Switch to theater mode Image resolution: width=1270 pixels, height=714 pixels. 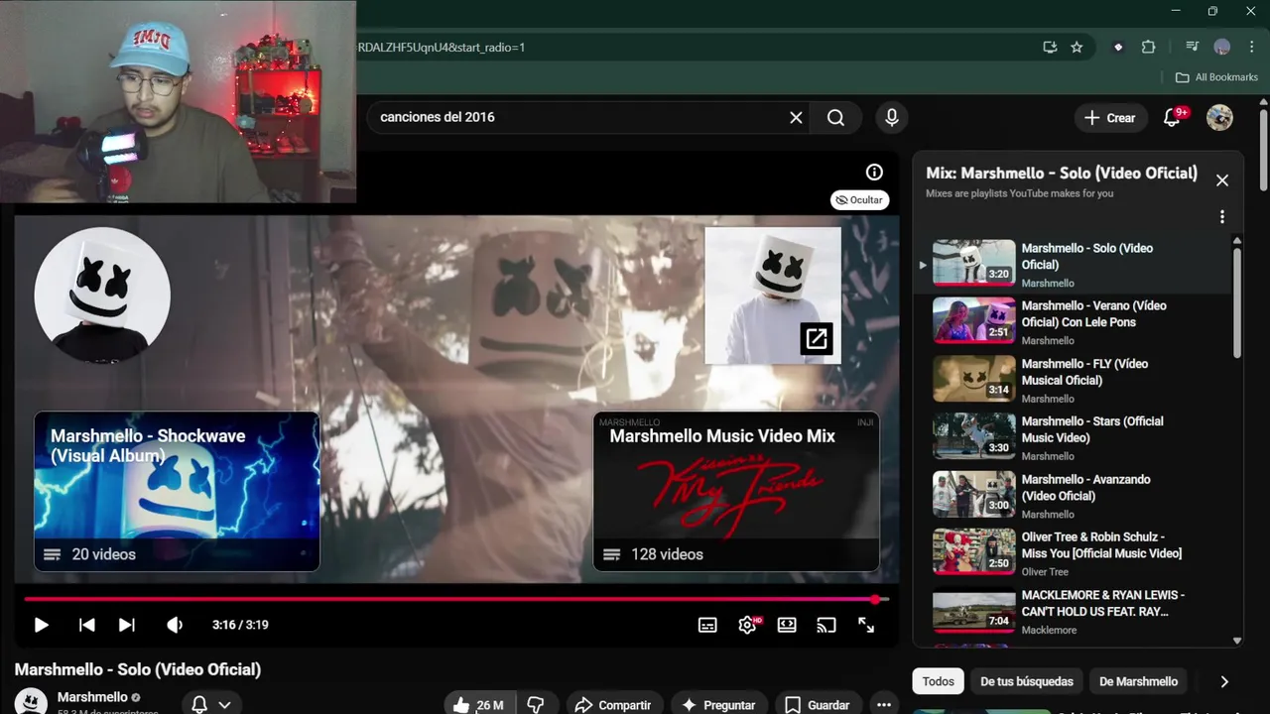pos(787,625)
